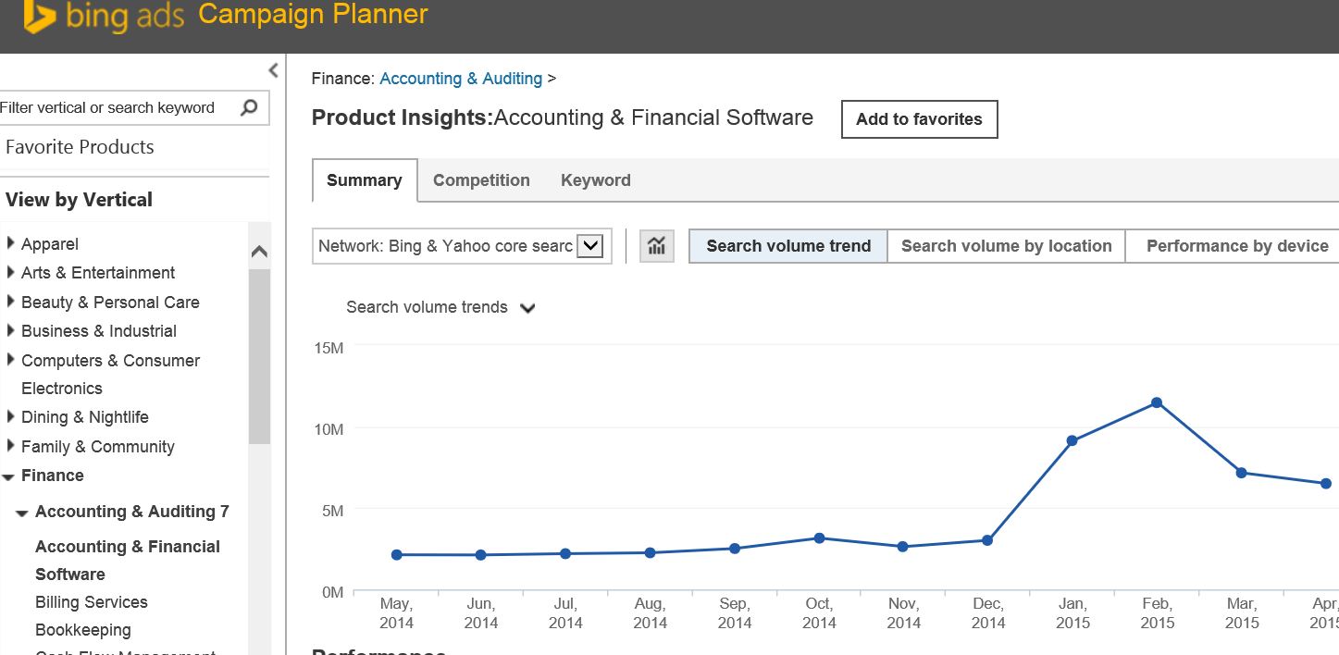The width and height of the screenshot is (1339, 655).
Task: Expand the Computers & Consumer Electronics vertical
Action: pos(11,360)
